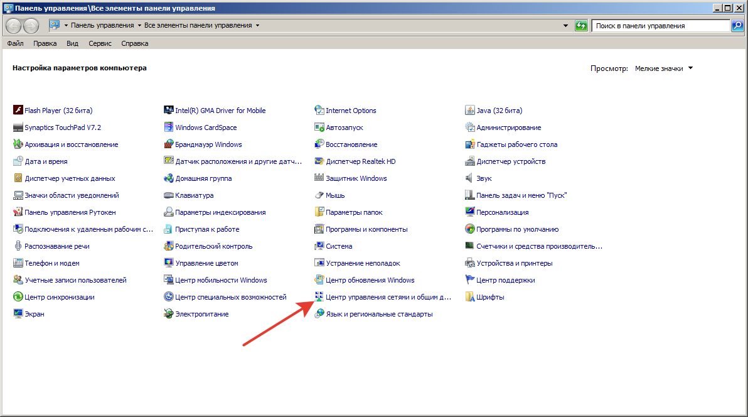Click the Звук speaker icon
Viewport: 748px width, 417px height.
click(470, 178)
